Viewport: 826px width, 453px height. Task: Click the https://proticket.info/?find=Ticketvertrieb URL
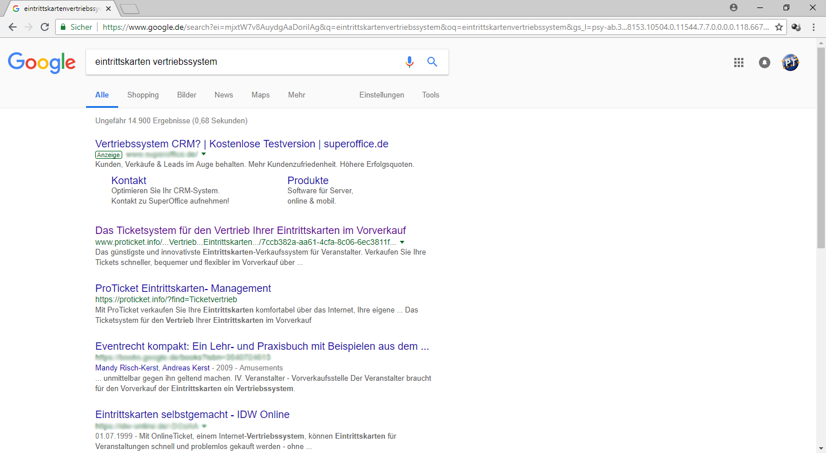coord(166,299)
